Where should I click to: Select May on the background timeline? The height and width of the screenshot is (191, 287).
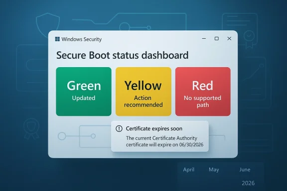[214, 170]
